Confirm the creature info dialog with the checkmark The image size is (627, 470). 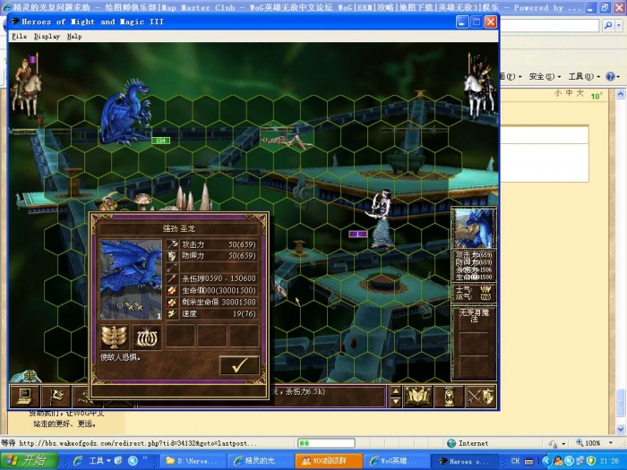coord(239,364)
